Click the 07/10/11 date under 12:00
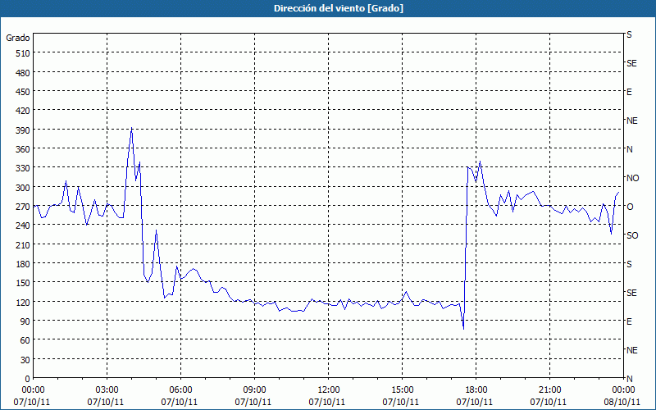Image resolution: width=656 pixels, height=410 pixels. (327, 402)
